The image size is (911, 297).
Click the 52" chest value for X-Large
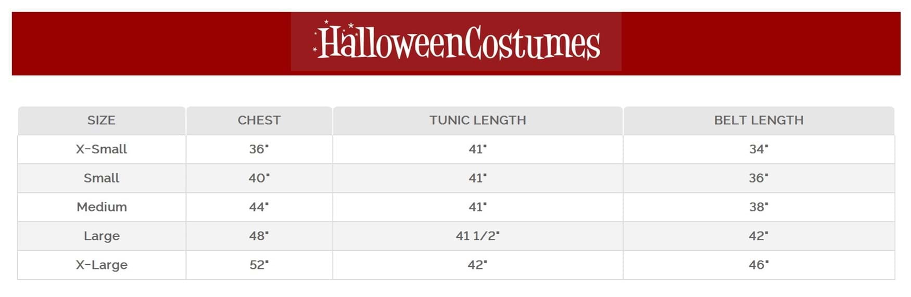tap(259, 265)
